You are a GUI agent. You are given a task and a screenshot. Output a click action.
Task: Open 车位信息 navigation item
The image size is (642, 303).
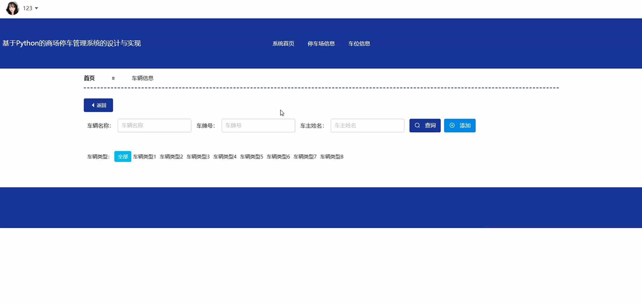pos(359,43)
